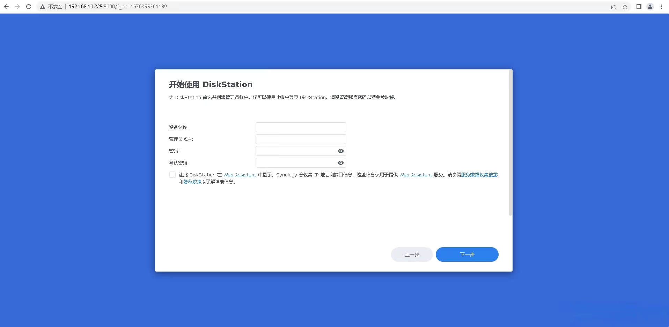Click the 上一步 button

click(x=412, y=254)
